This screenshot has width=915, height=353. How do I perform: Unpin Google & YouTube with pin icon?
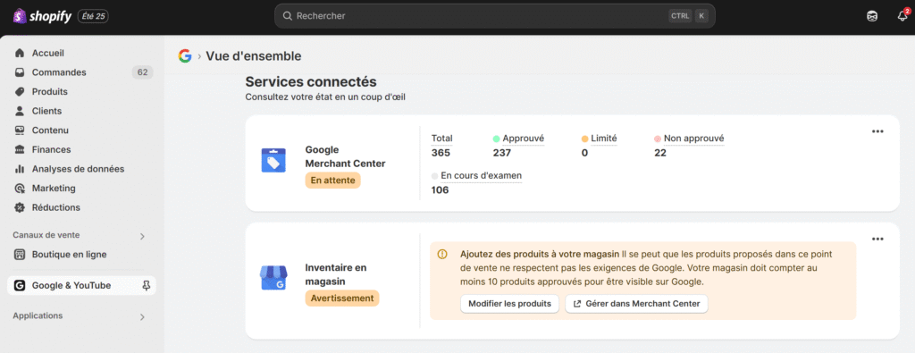tap(146, 285)
